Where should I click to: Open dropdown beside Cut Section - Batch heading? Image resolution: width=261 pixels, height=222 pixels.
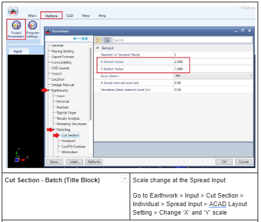(x=125, y=179)
